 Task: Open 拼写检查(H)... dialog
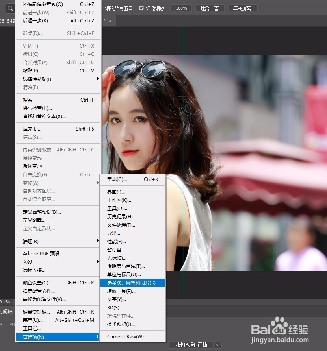pos(58,108)
